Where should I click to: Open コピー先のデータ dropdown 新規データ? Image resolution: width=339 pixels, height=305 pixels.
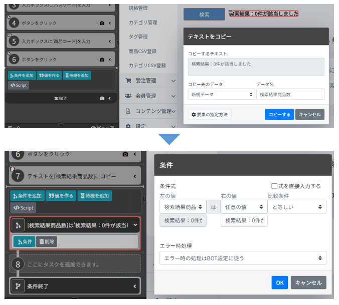coord(222,94)
